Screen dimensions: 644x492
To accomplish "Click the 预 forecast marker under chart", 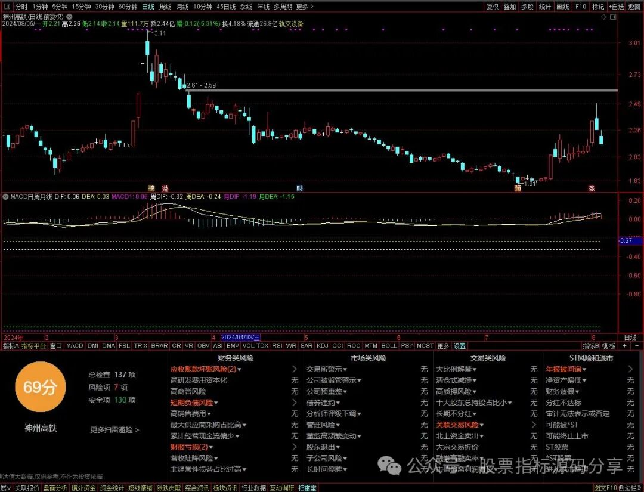I will [518, 188].
